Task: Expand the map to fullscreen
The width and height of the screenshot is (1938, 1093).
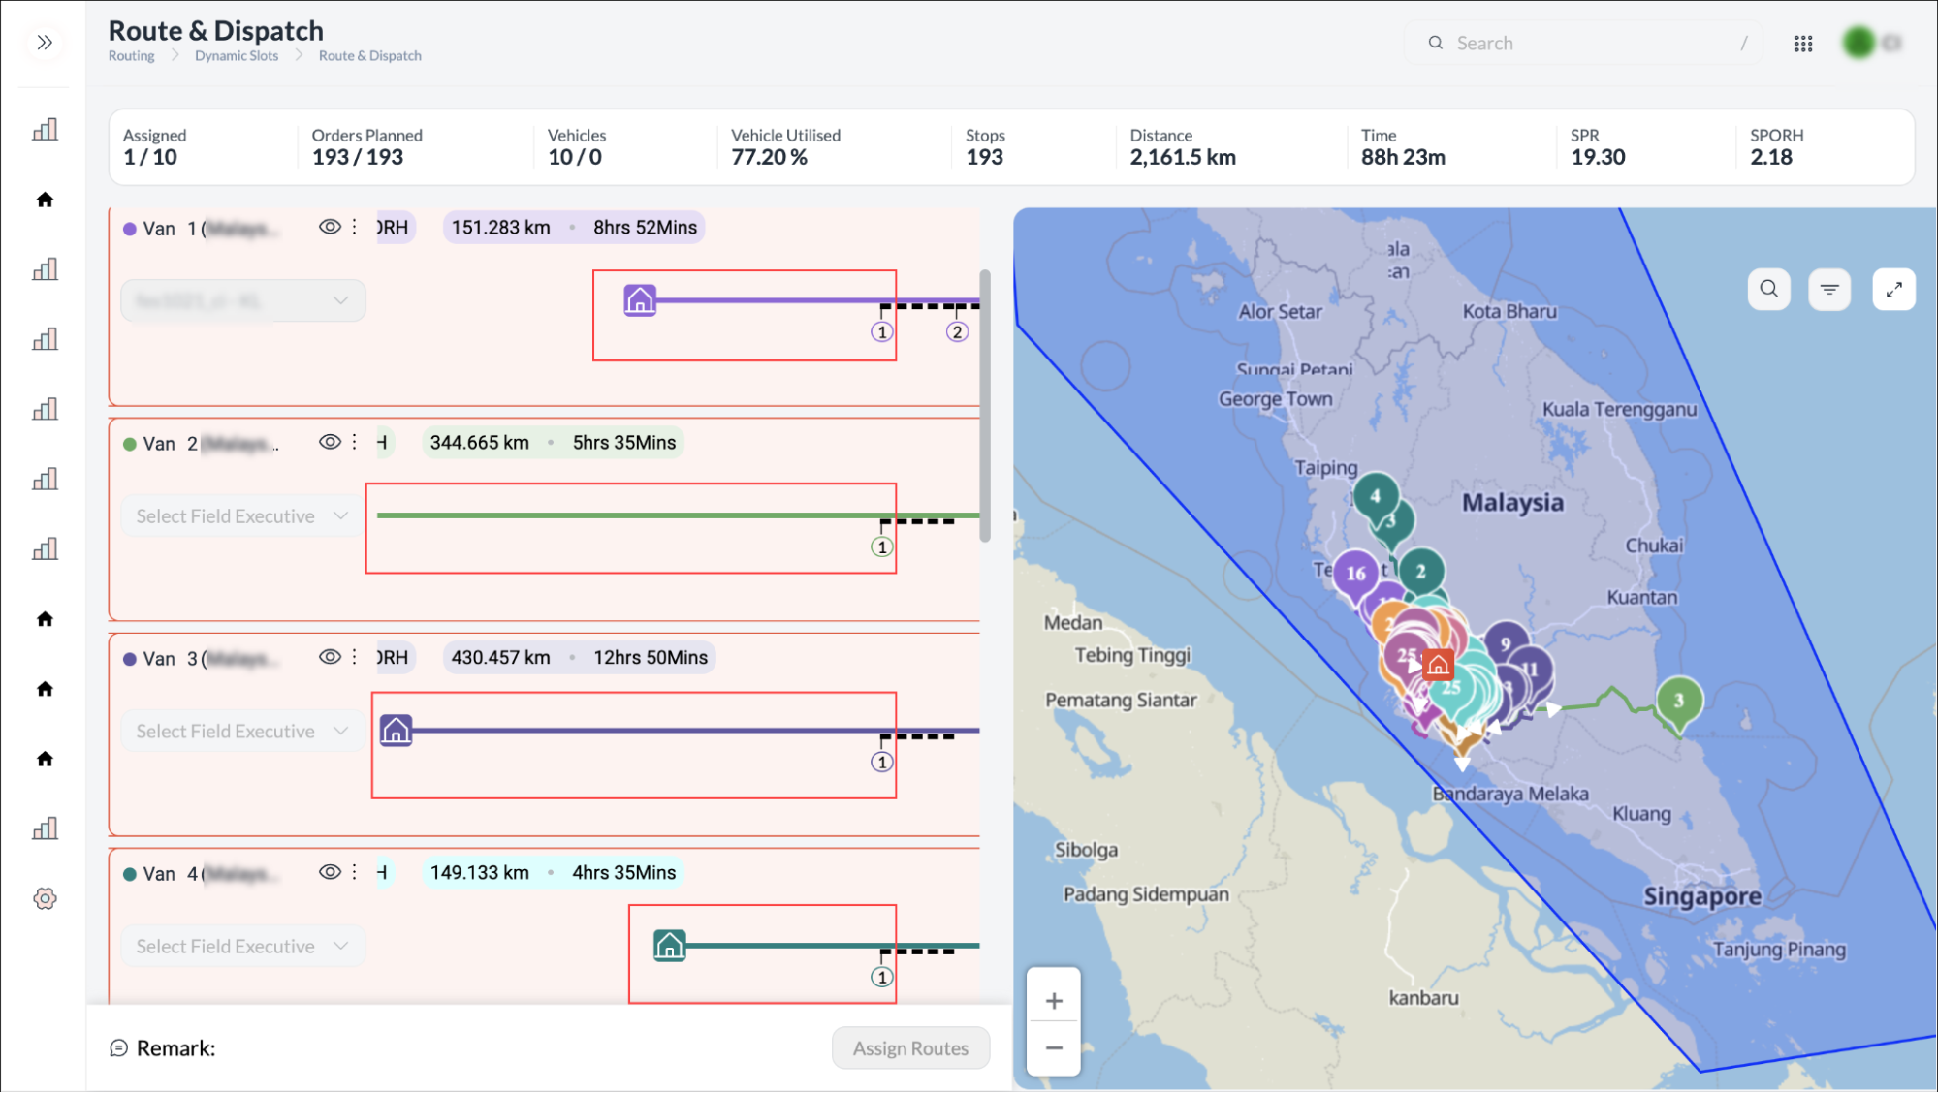Action: (x=1893, y=289)
